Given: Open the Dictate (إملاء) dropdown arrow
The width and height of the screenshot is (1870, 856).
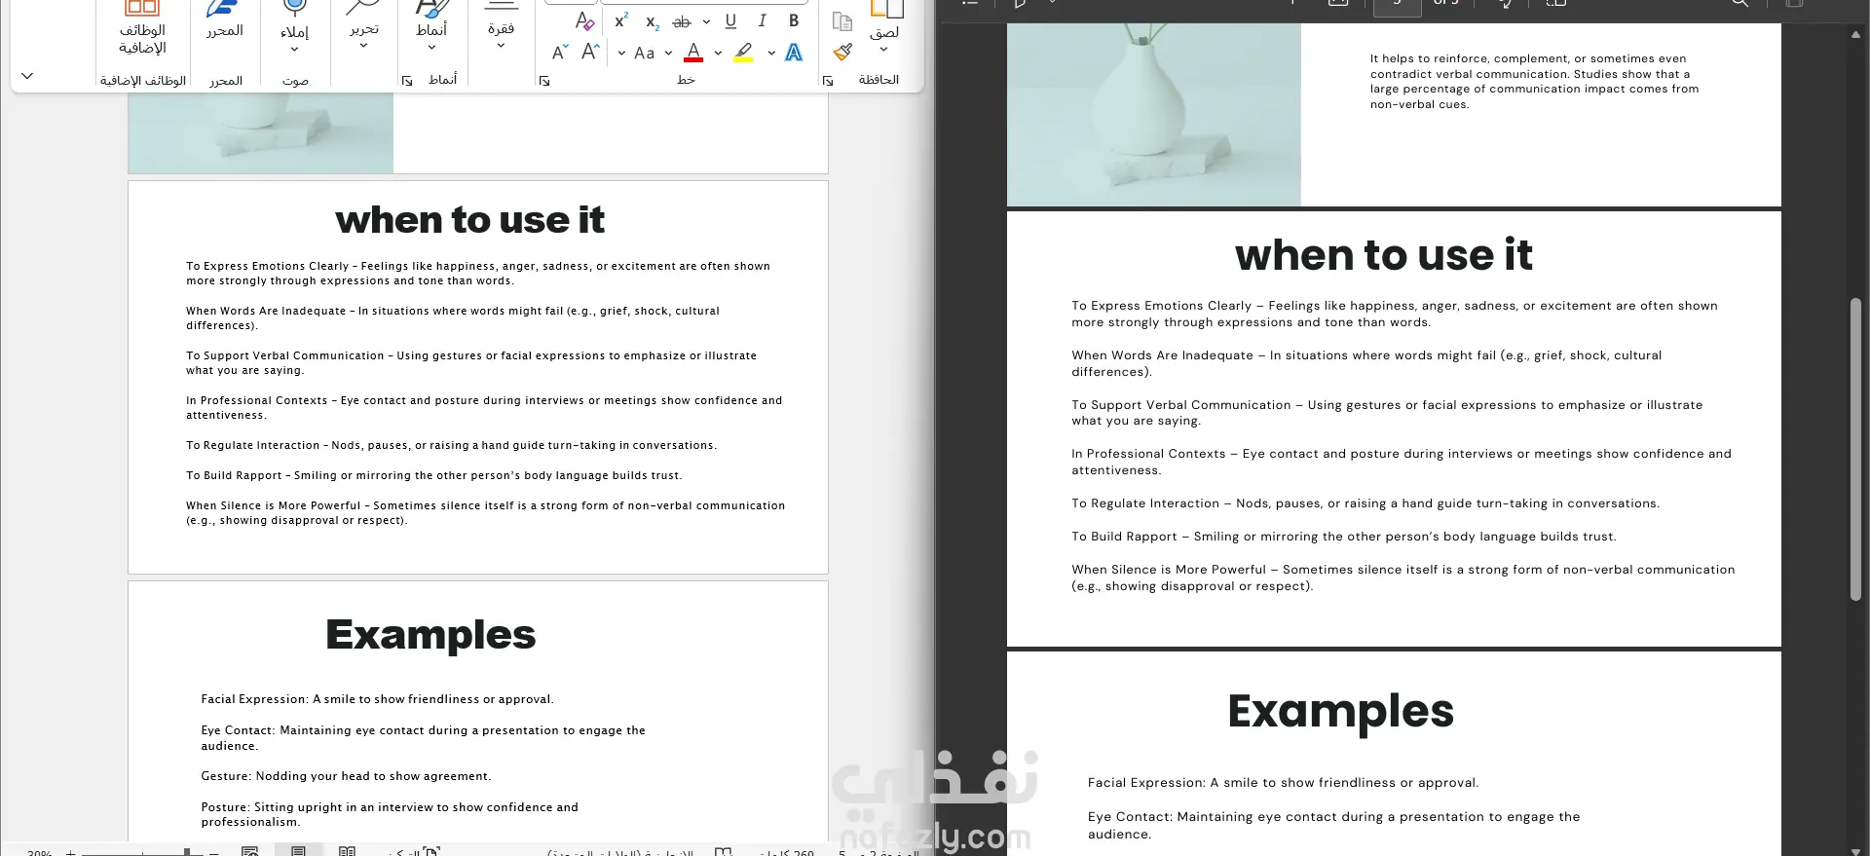Looking at the screenshot, I should [x=294, y=50].
